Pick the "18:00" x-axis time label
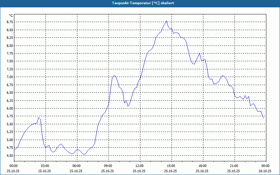This screenshot has width=280, height=175. [203, 166]
